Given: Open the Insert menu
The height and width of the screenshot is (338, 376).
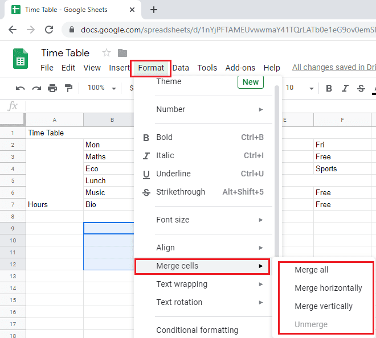Looking at the screenshot, I should click(x=119, y=68).
